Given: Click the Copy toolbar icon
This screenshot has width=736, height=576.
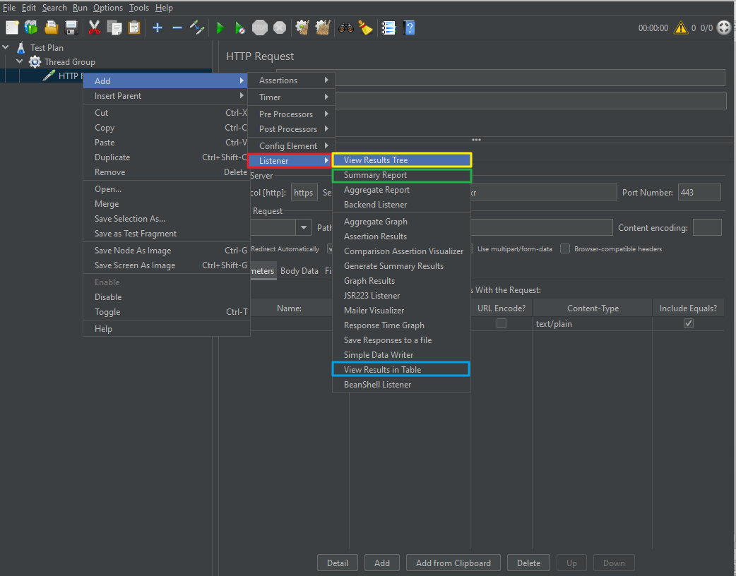Looking at the screenshot, I should coord(114,28).
